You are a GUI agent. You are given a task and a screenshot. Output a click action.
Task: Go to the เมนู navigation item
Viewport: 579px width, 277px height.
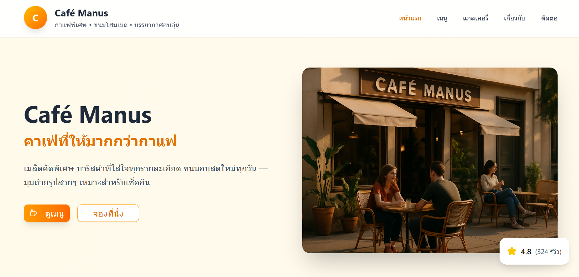pos(442,18)
